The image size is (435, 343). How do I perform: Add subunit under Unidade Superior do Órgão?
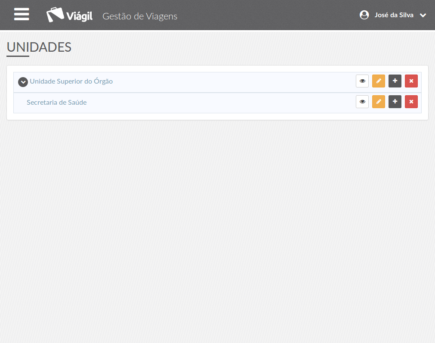click(x=395, y=81)
